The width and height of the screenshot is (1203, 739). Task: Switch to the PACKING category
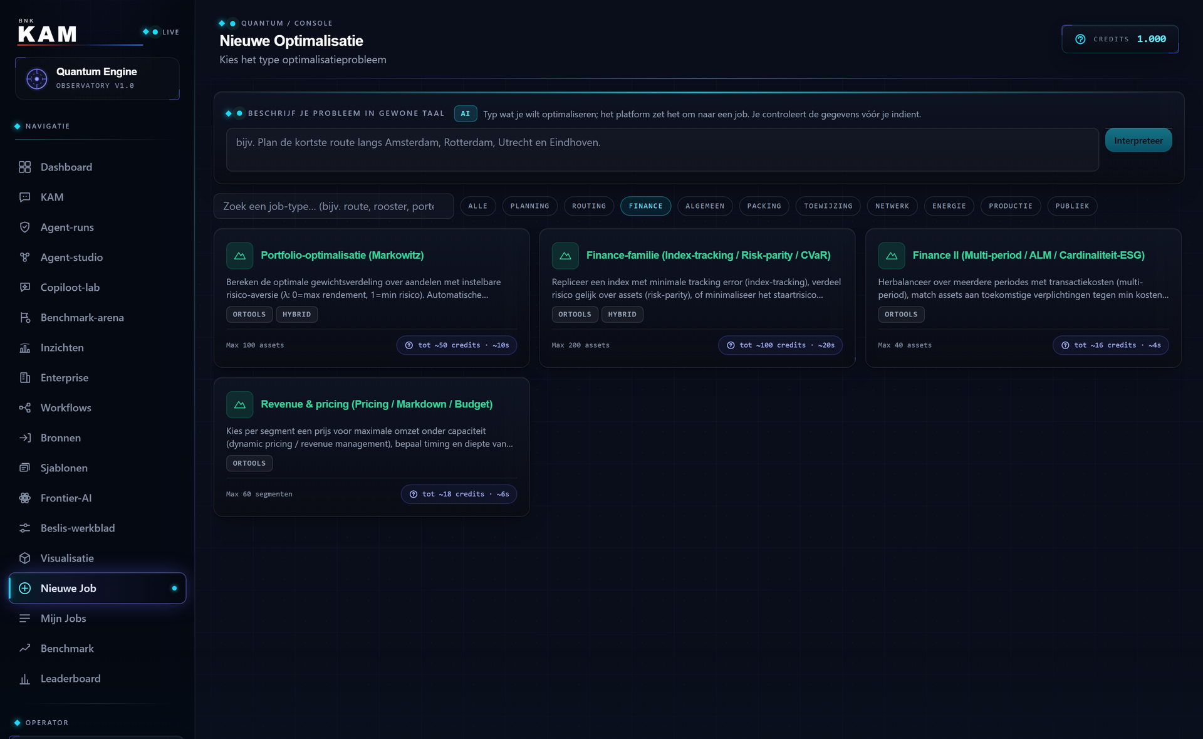click(764, 206)
